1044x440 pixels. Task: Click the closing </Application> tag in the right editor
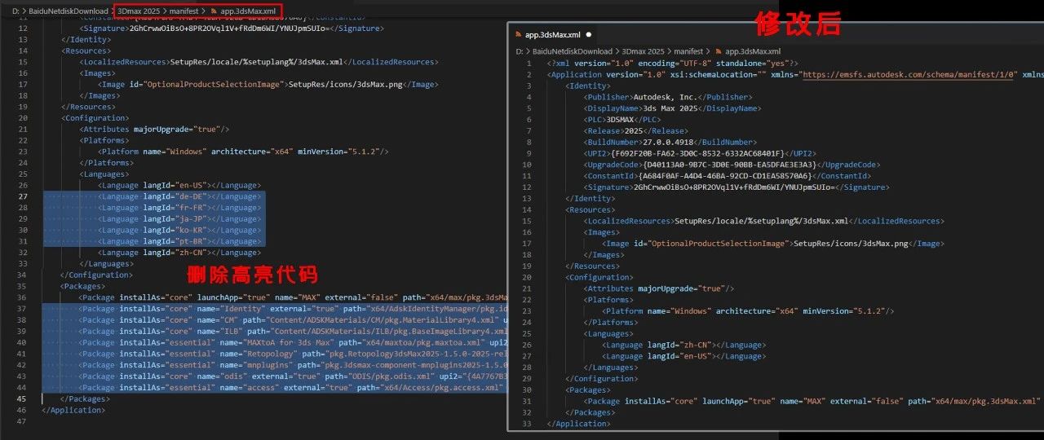(x=578, y=424)
